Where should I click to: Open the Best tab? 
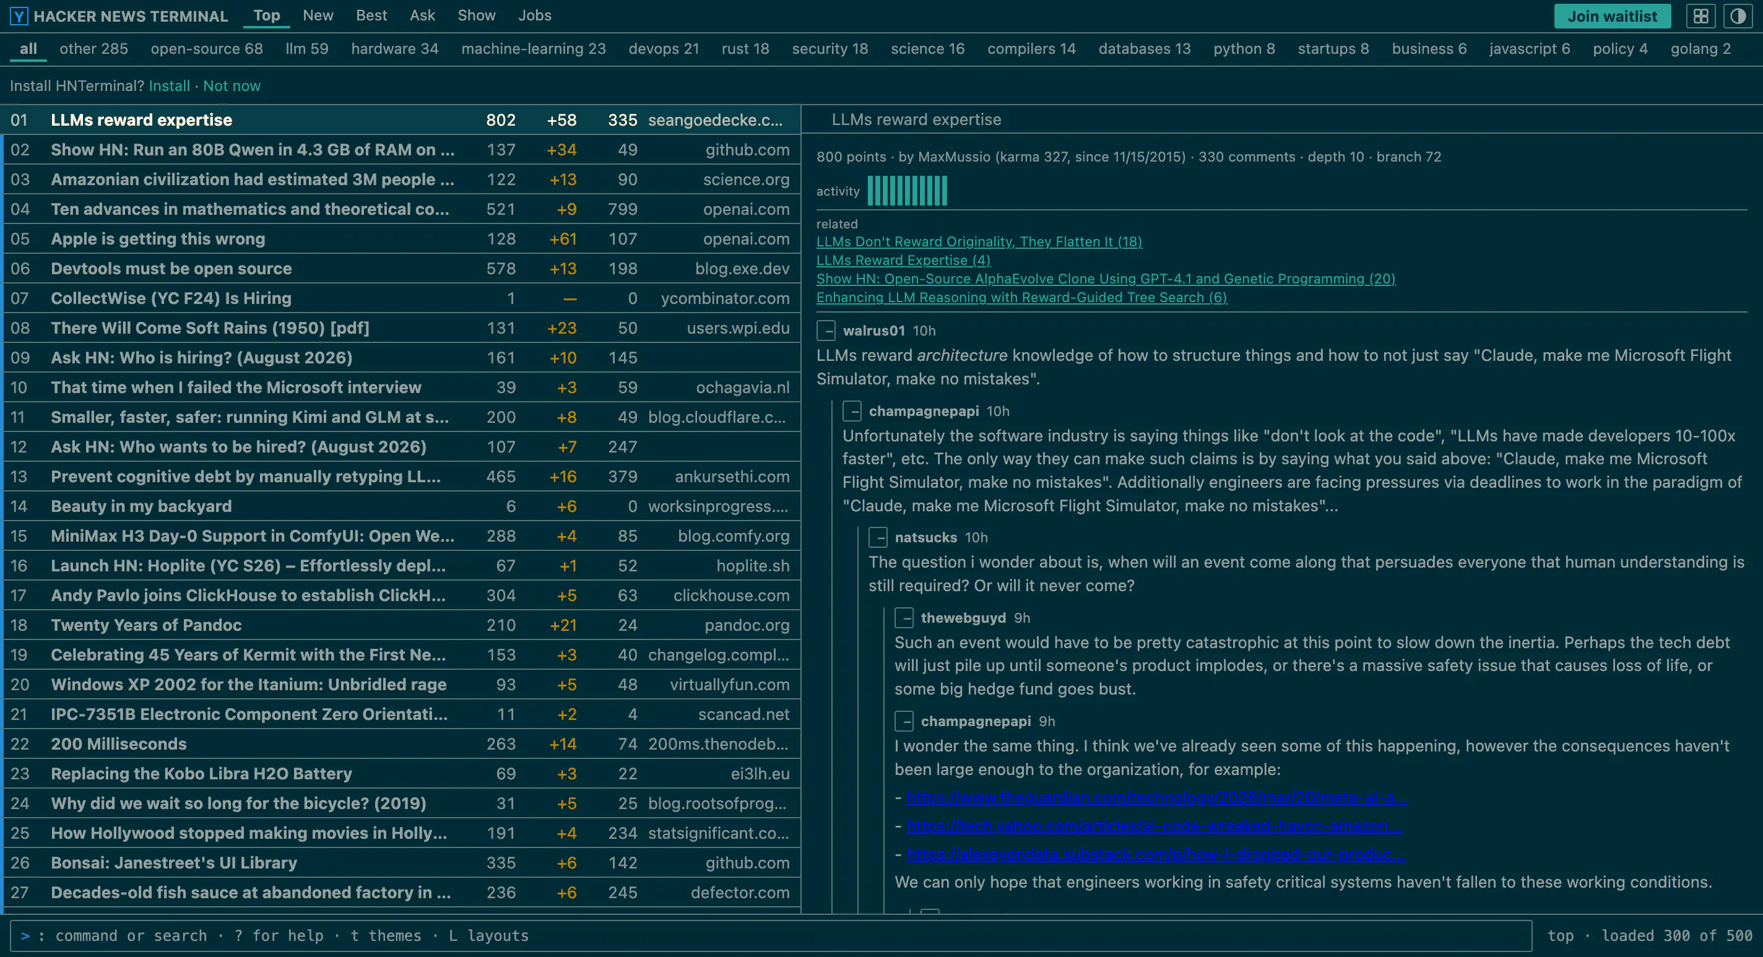371,15
